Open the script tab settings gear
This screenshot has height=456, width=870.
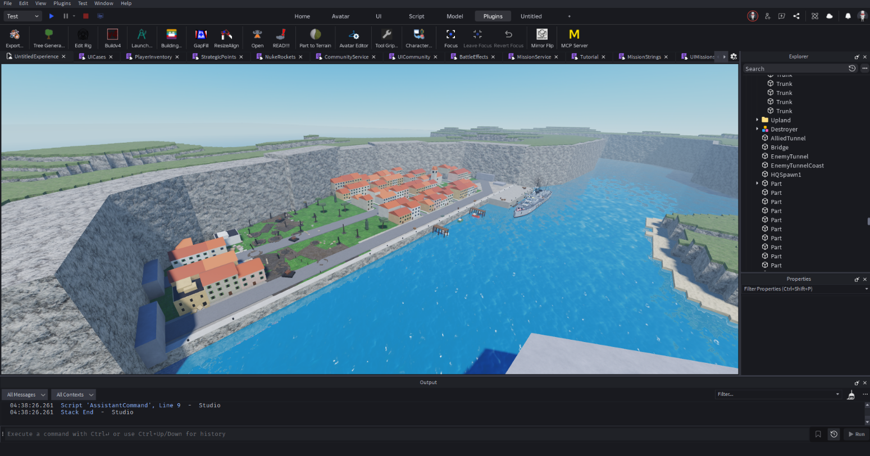click(x=734, y=57)
